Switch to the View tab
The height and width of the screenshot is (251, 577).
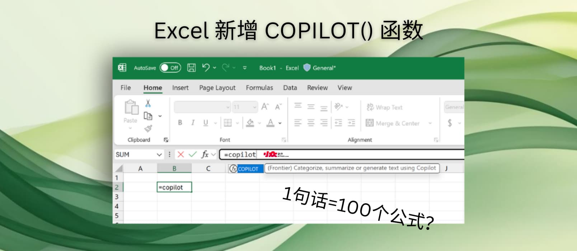[345, 87]
